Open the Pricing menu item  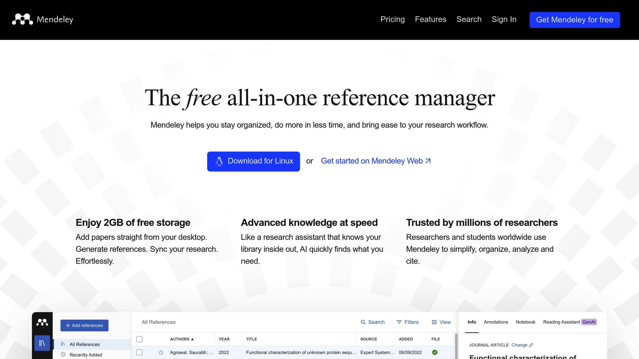(393, 19)
